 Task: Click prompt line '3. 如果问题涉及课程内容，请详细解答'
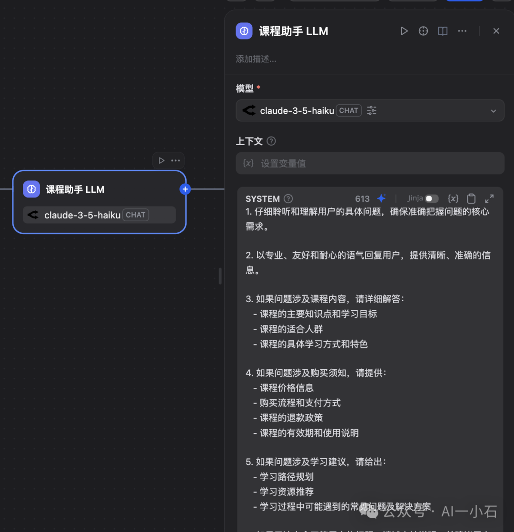click(x=325, y=299)
